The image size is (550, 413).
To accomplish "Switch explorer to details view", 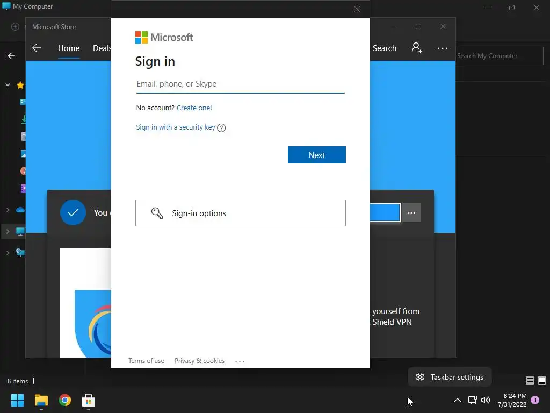I will click(x=530, y=381).
